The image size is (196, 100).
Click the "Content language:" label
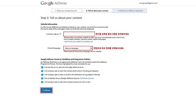[54, 48]
